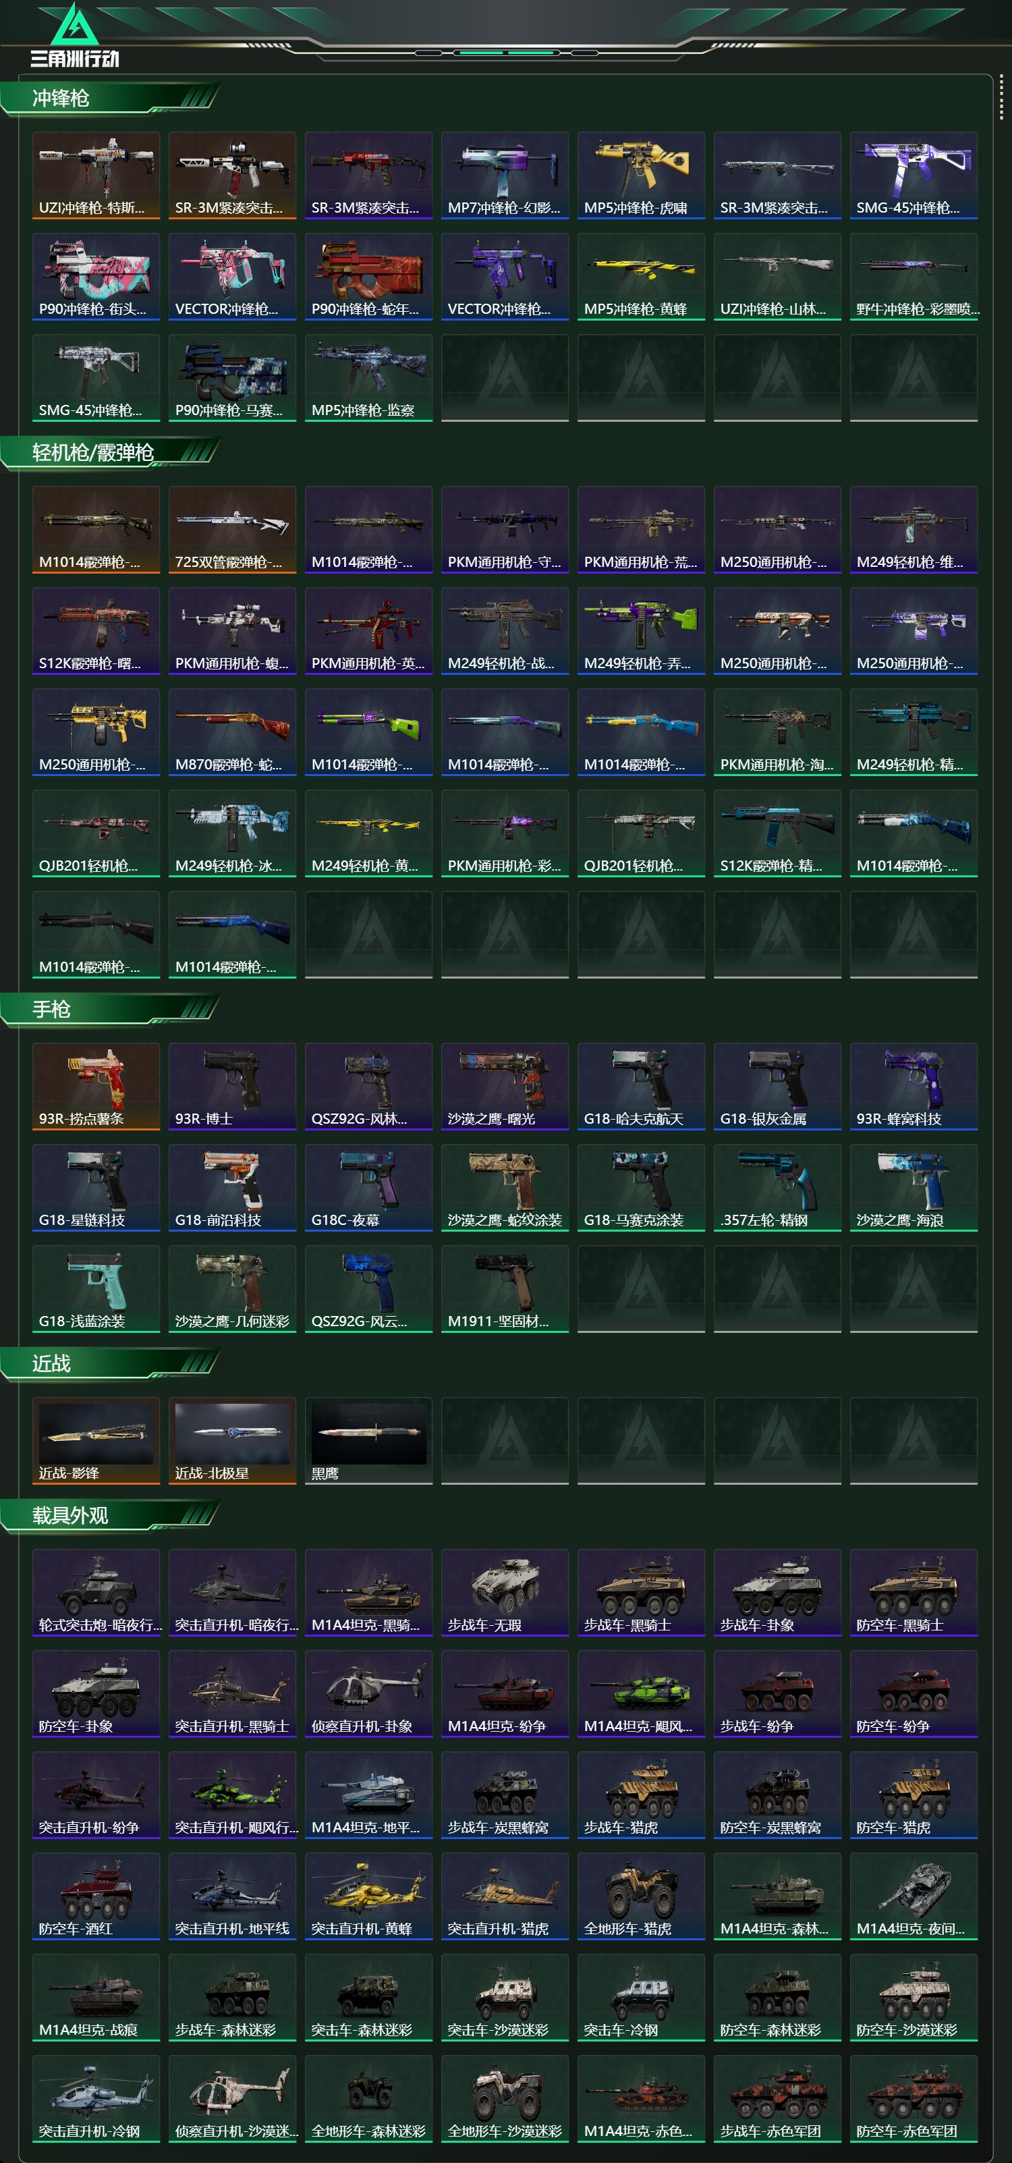
Task: Click the 三角洲行动 logo icon
Action: pos(75,35)
